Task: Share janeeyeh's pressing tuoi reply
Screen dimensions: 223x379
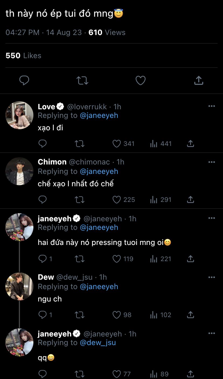Action: pos(190,259)
